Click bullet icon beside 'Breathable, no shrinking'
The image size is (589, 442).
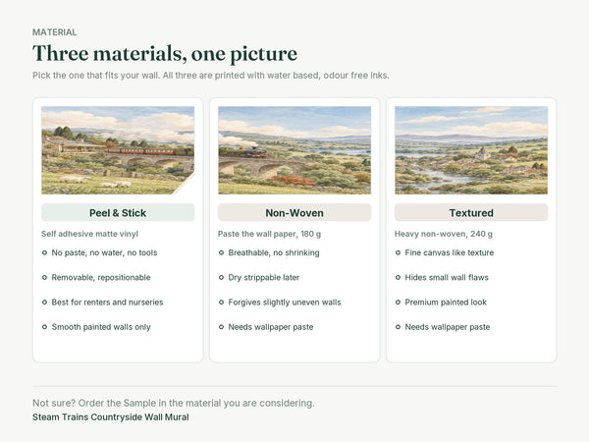coord(221,252)
